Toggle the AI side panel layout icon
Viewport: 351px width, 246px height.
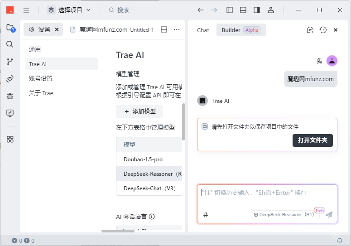coord(257,10)
